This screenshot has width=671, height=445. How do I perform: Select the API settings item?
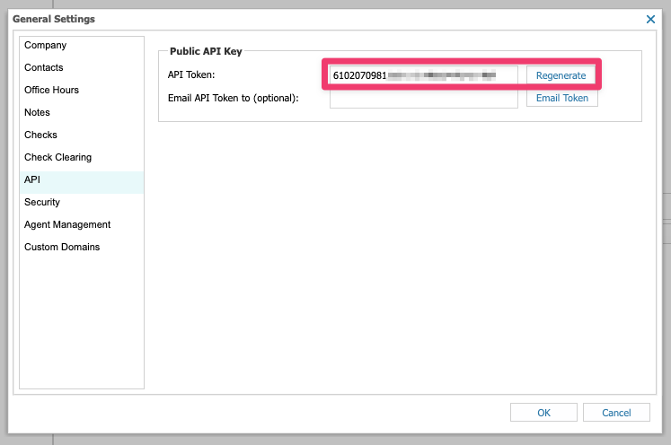[82, 180]
